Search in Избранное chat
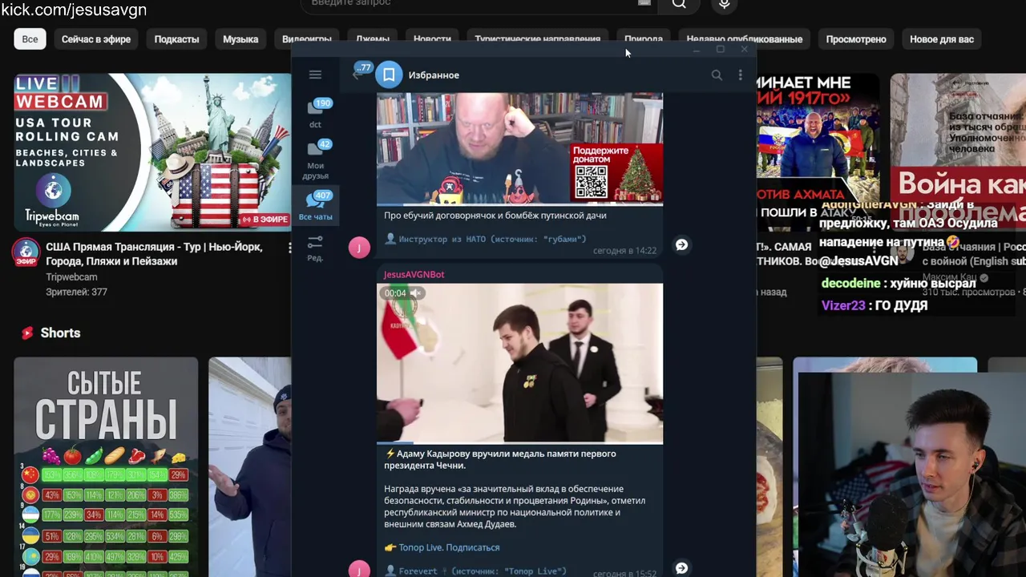Image resolution: width=1026 pixels, height=577 pixels. 717,75
